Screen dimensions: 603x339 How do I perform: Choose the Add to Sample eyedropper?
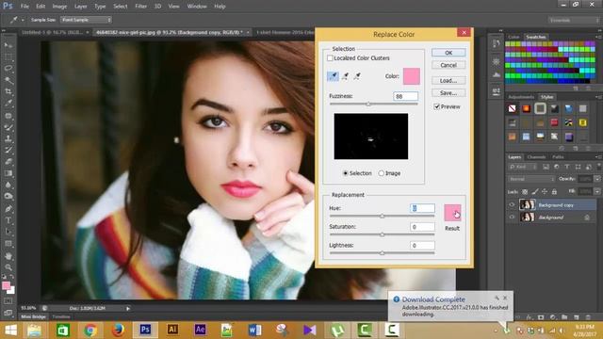tap(346, 76)
